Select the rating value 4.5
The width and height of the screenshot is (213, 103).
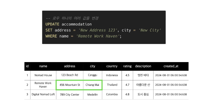click(x=127, y=75)
